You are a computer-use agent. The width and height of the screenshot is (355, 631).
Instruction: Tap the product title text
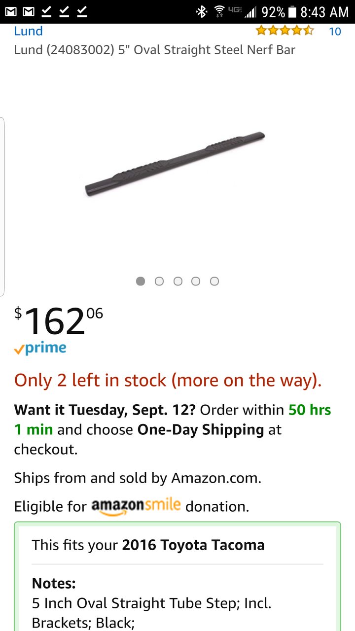click(x=154, y=50)
